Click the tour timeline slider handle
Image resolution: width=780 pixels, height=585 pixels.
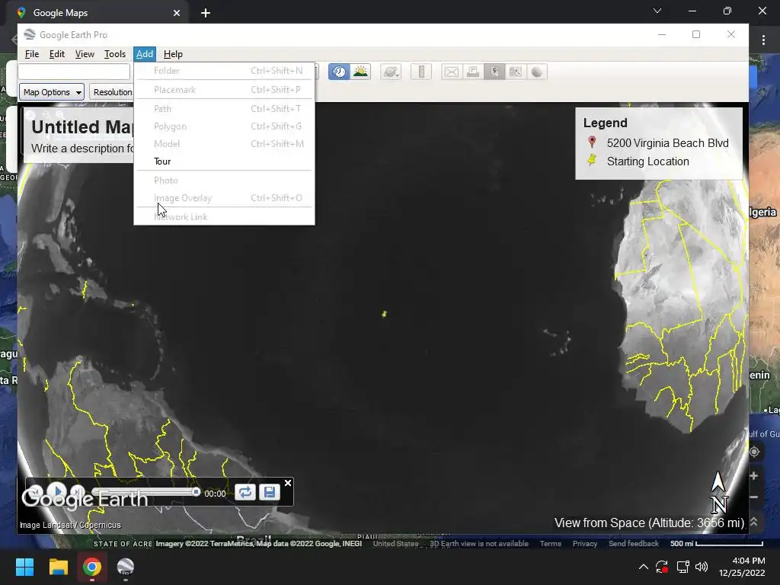tap(196, 492)
